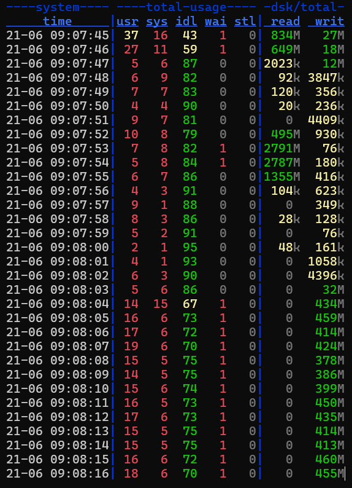Image resolution: width=352 pixels, height=488 pixels.
Task: Click the 'stl' column header
Action: tap(245, 21)
